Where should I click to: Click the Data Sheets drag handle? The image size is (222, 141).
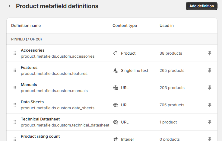15,105
